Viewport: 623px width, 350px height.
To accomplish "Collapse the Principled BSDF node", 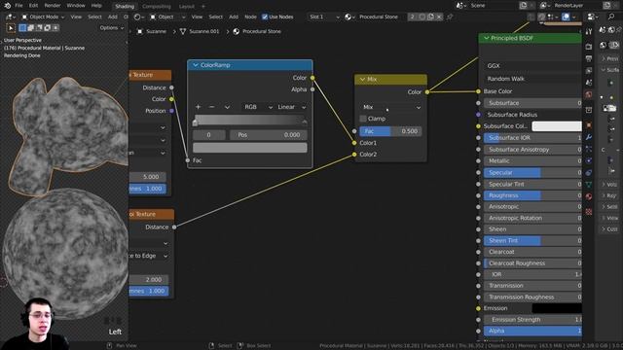I will point(487,38).
